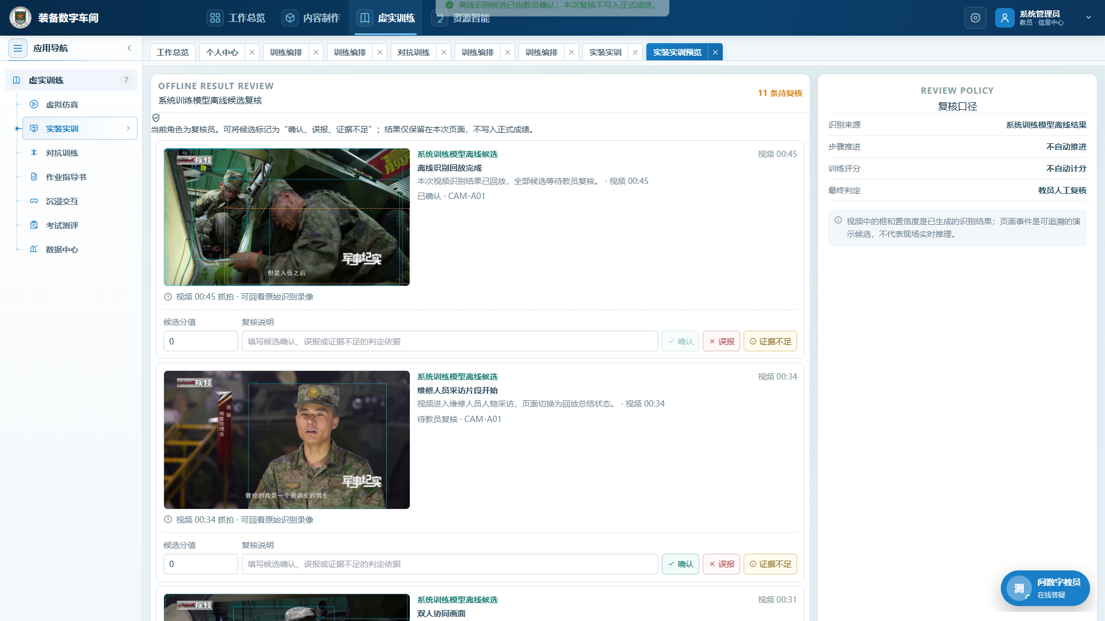Switch to the 实装实训 page tab
The width and height of the screenshot is (1105, 621).
605,52
